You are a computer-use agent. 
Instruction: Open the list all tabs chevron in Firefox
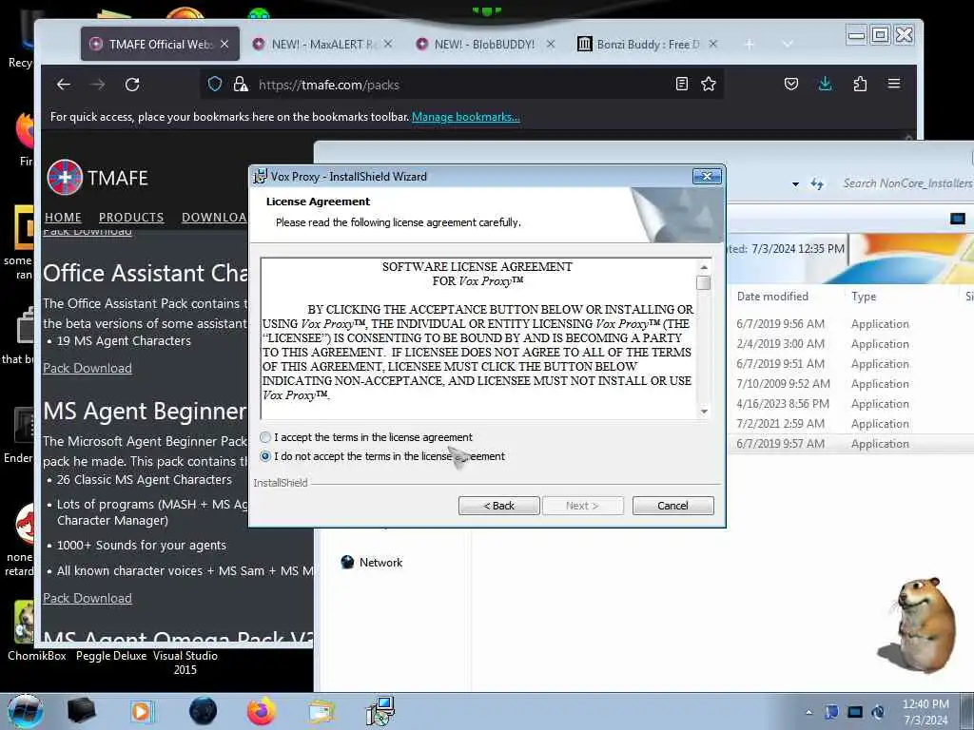click(788, 44)
